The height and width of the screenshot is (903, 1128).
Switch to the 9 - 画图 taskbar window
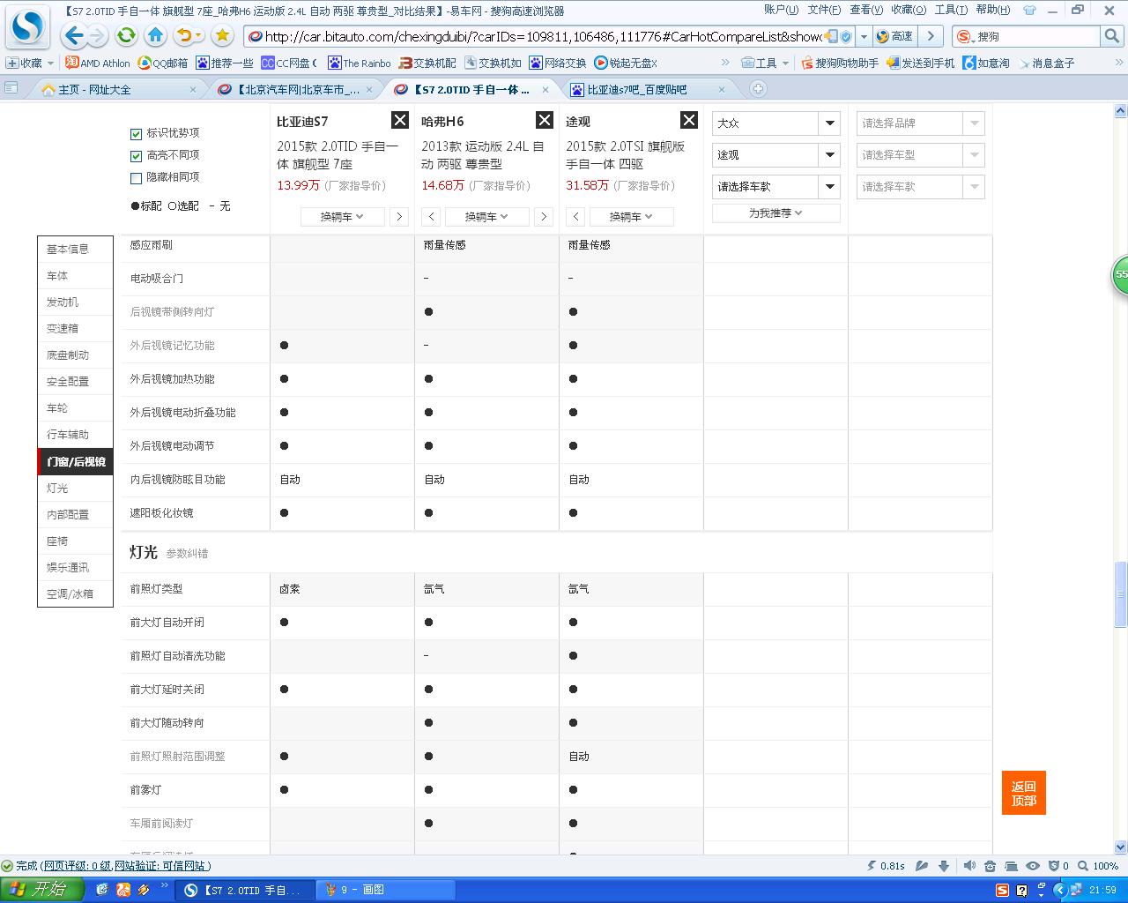coord(387,890)
